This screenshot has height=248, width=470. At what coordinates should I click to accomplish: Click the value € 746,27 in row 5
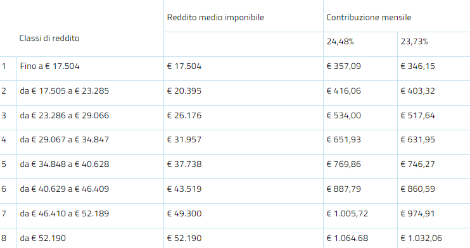point(417,164)
